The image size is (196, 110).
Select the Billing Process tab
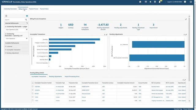23,9
